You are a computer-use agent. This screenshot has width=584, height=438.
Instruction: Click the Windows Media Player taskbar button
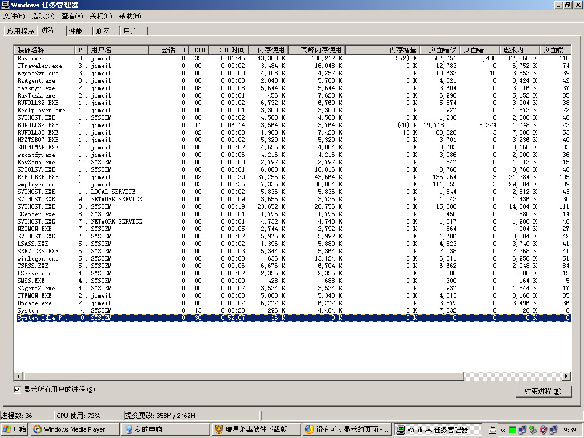[x=75, y=429]
